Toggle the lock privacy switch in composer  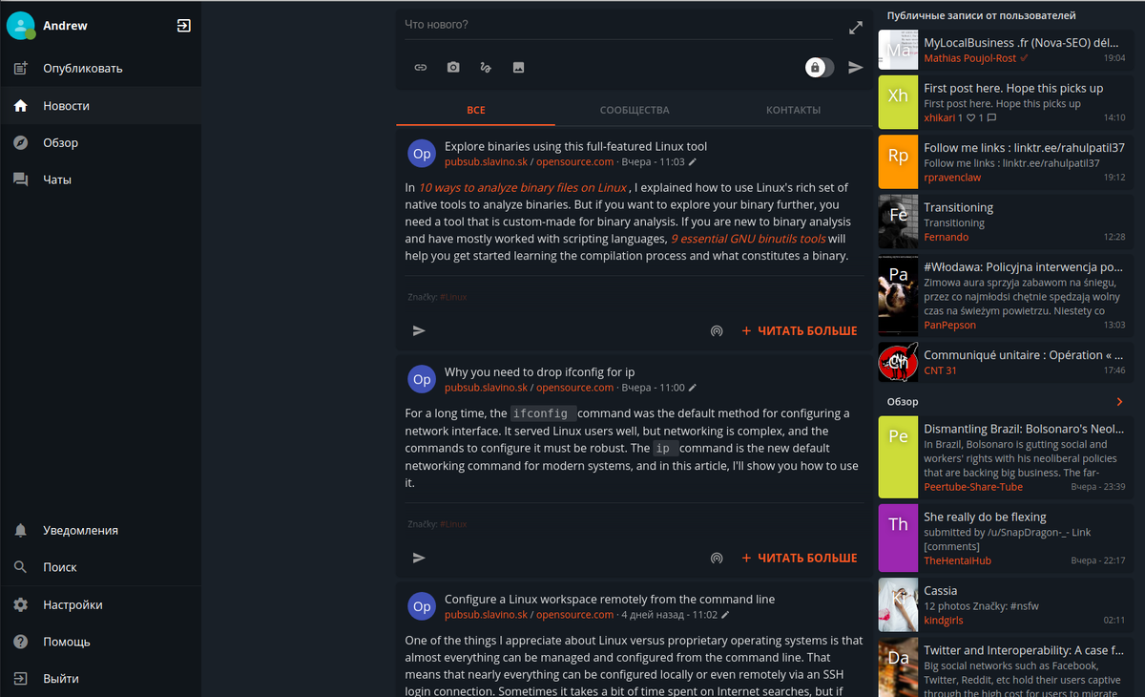(819, 67)
